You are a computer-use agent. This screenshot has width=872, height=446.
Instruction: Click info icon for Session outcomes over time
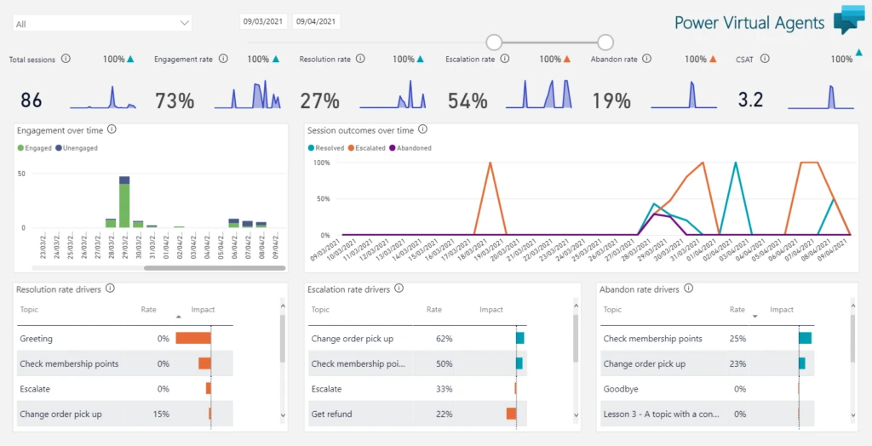(x=423, y=129)
